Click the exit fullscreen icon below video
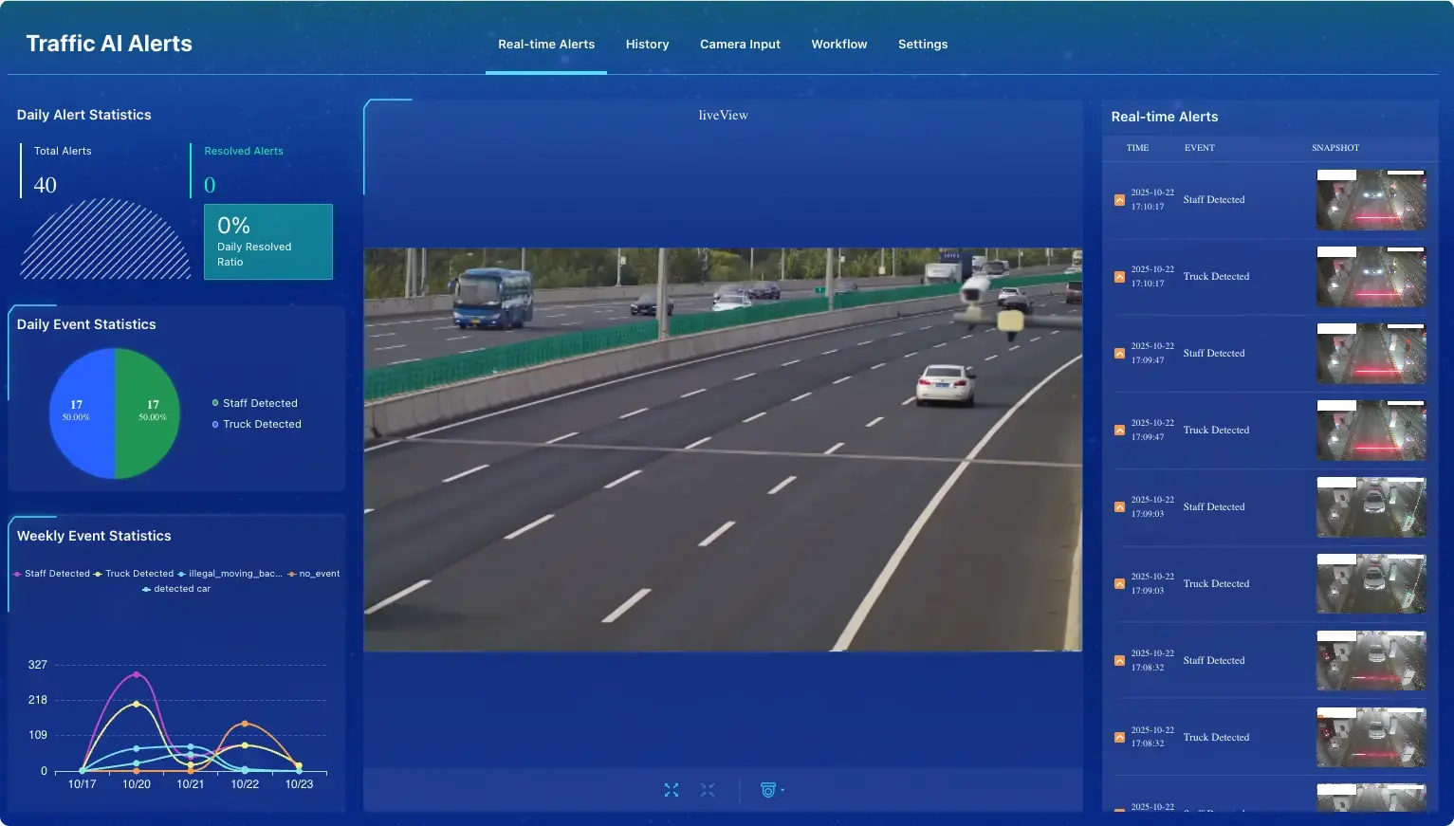 (708, 790)
